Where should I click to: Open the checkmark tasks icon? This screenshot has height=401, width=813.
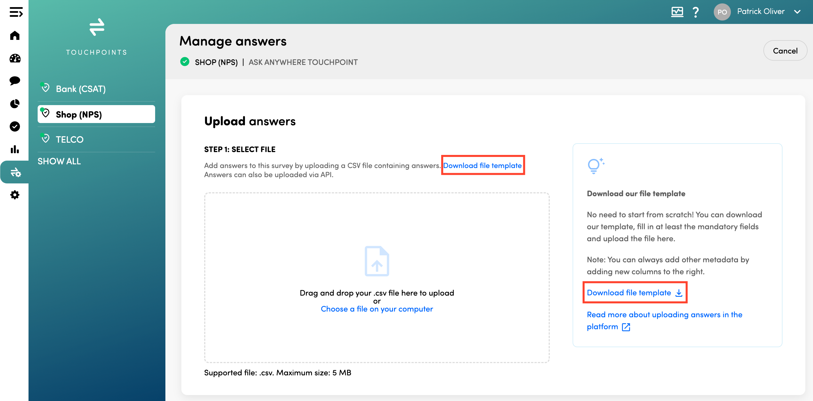click(x=15, y=126)
